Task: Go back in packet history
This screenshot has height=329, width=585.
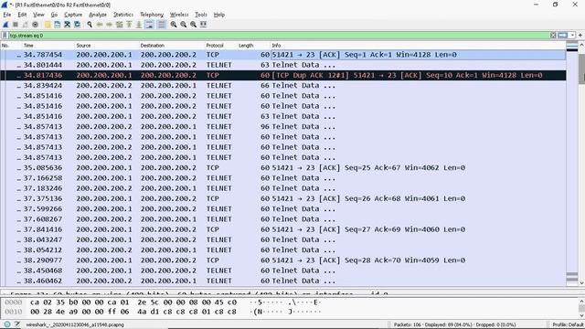Action: pyautogui.click(x=100, y=25)
